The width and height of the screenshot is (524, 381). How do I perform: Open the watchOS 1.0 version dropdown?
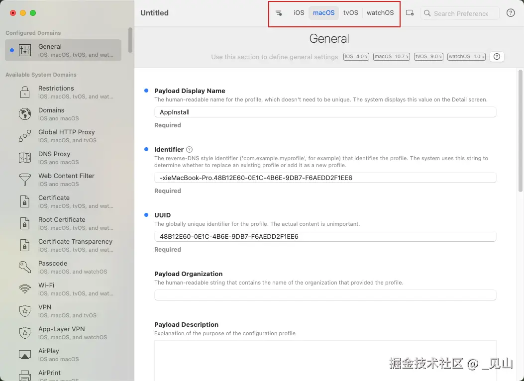pyautogui.click(x=466, y=56)
